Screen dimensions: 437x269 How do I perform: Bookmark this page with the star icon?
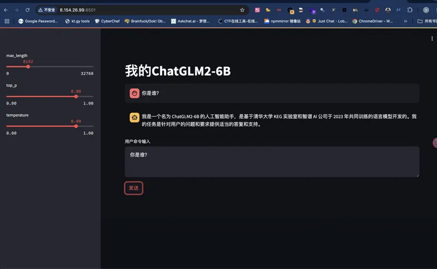[x=242, y=10]
